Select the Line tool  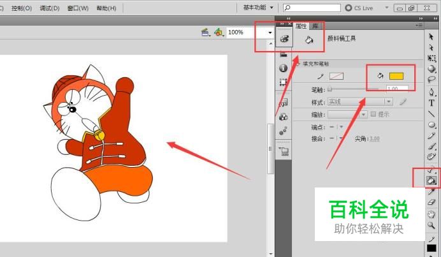click(431, 114)
